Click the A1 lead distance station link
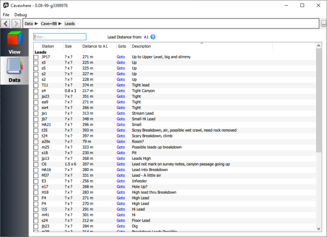 click(146, 37)
